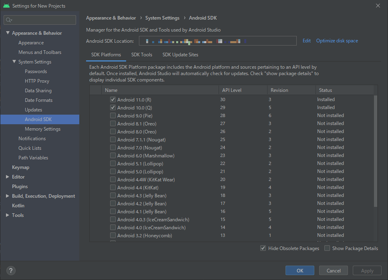
Task: Collapse the Appearance & Behavior tree node
Action: pos(8,33)
